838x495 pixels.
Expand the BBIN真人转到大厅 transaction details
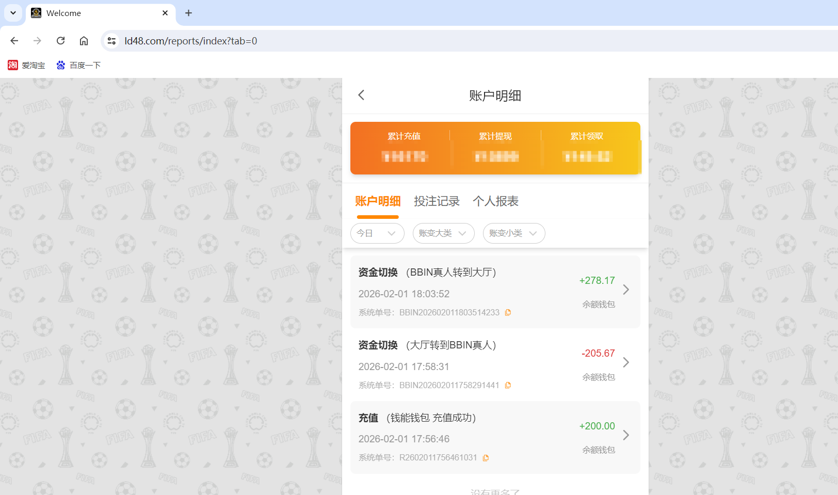[x=626, y=290]
